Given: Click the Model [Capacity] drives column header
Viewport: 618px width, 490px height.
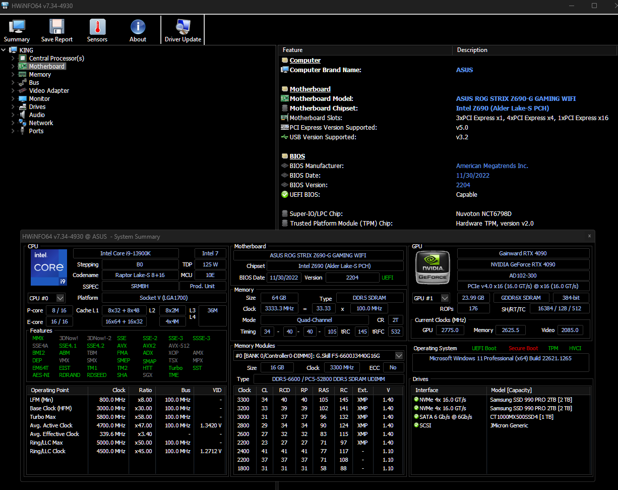Looking at the screenshot, I should [x=538, y=390].
